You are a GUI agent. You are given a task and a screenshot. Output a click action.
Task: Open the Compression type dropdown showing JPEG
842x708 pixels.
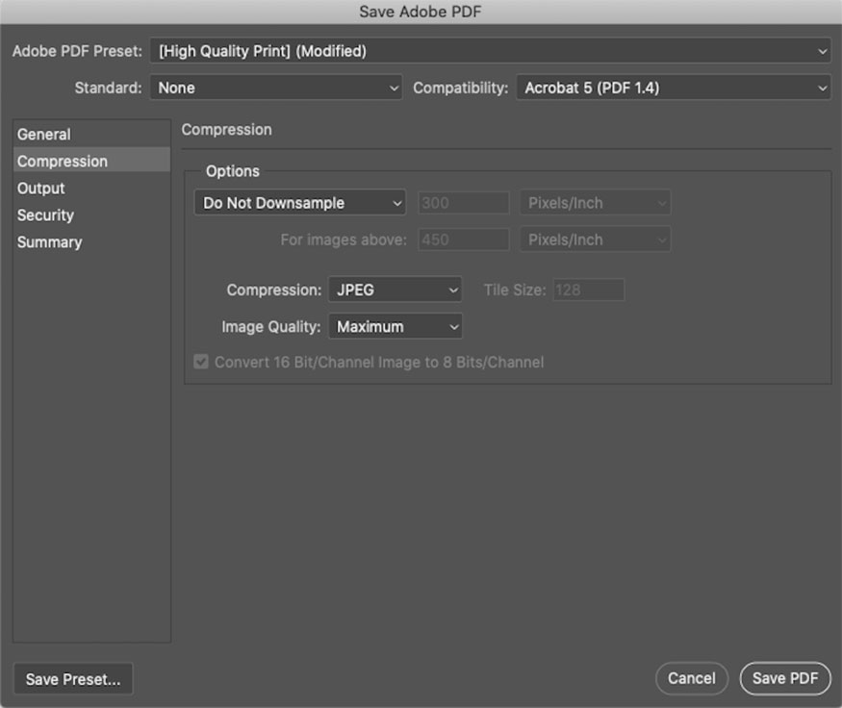pos(395,290)
